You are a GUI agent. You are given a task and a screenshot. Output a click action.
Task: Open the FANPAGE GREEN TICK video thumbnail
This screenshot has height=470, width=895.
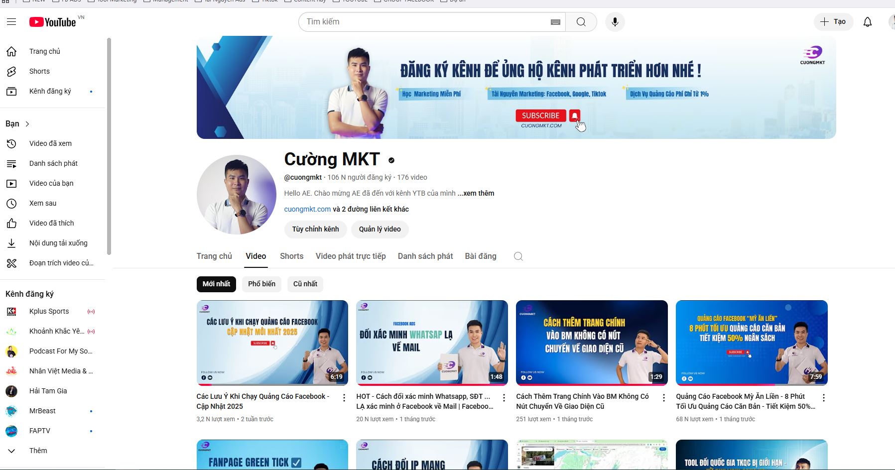[272, 455]
